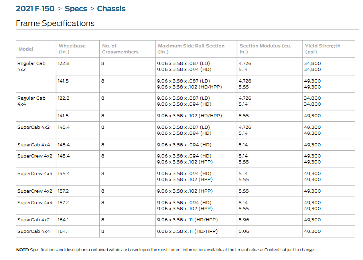363x260 pixels.
Task: Select the Section Modulus column header
Action: [265, 49]
